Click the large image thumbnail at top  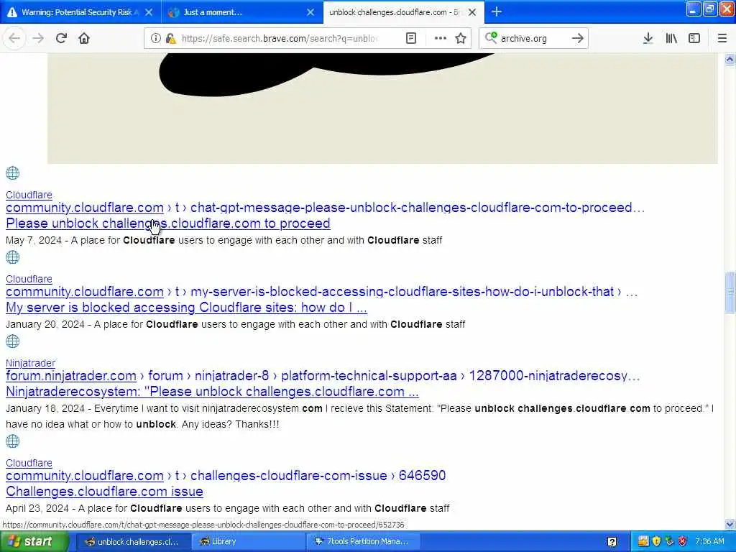pyautogui.click(x=382, y=108)
